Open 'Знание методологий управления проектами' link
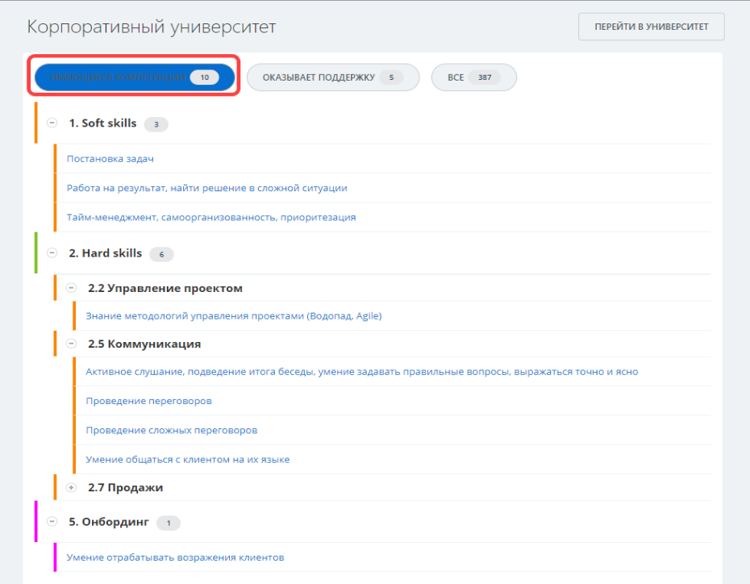This screenshot has width=750, height=584. 233,315
